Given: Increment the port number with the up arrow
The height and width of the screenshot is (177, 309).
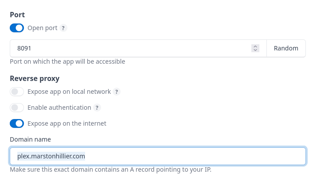Looking at the screenshot, I should 255,46.
